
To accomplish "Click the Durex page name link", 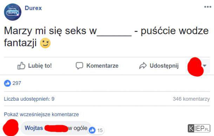I will (33, 8).
